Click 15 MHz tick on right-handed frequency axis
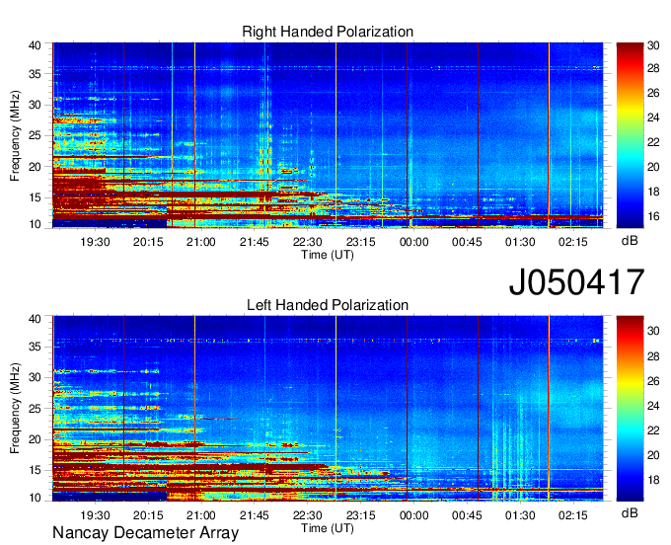671x545 pixels. click(35, 197)
